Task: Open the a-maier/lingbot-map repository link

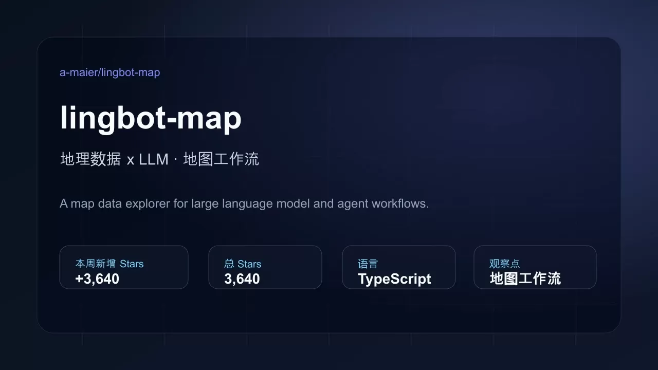Action: 110,72
